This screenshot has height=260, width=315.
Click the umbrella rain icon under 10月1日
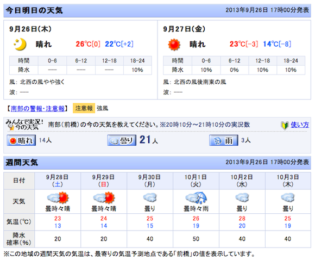(x=196, y=197)
